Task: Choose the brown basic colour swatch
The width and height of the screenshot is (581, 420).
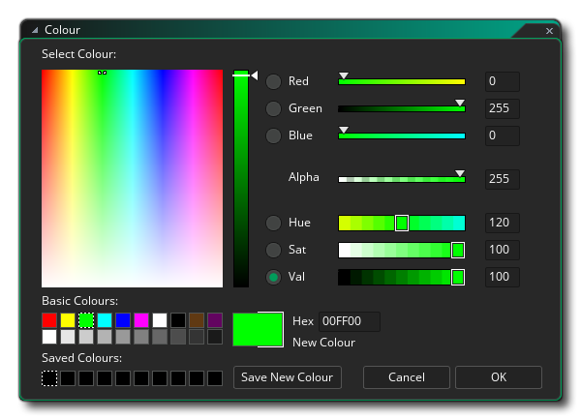Action: (x=197, y=320)
